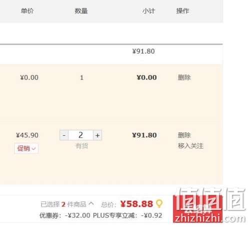Click the quantity input showing 2
The image size is (250, 227).
click(x=80, y=135)
